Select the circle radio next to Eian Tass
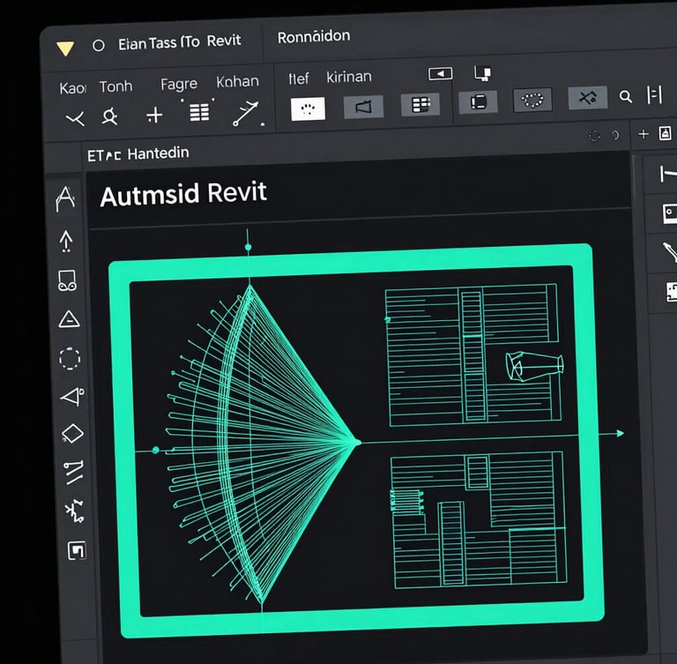The image size is (677, 664). click(99, 45)
